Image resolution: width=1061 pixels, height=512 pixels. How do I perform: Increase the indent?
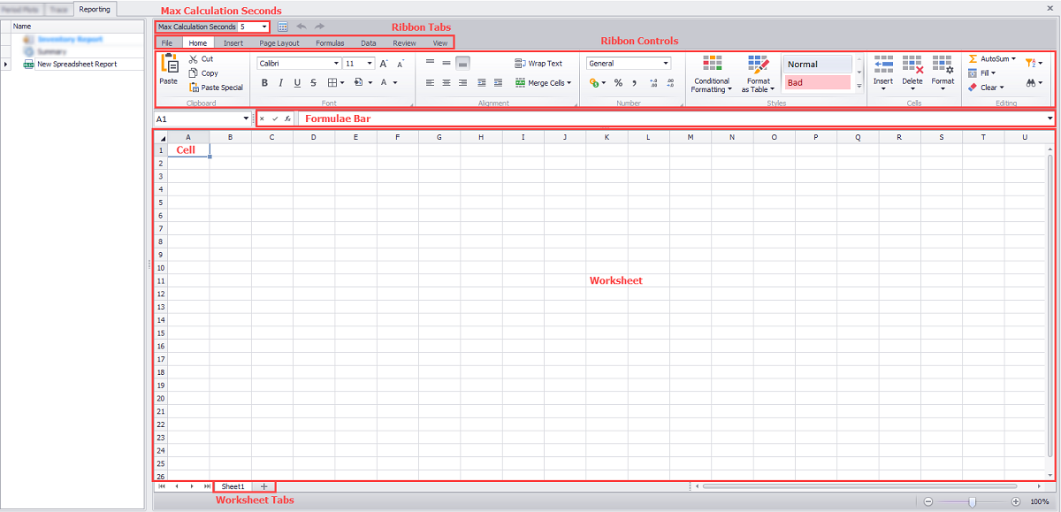tap(499, 82)
